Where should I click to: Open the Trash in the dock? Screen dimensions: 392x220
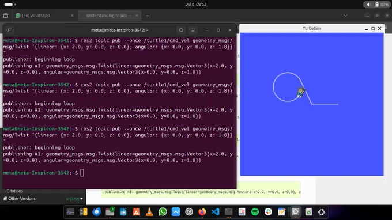coord(308,212)
